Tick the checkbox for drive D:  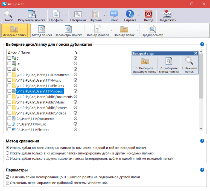[x=9, y=64]
